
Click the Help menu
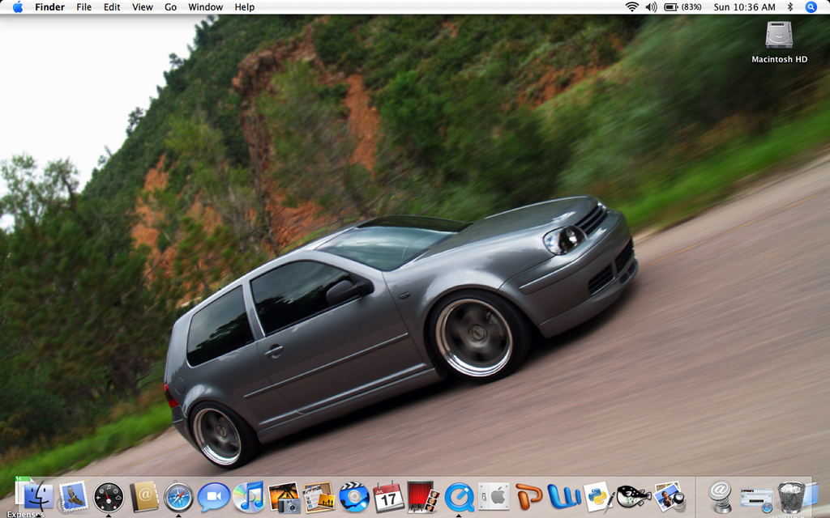244,7
